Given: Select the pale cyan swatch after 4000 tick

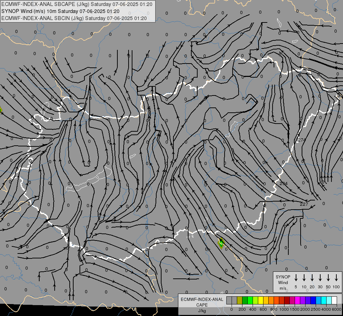Looking at the screenshot, I should coord(329,300).
